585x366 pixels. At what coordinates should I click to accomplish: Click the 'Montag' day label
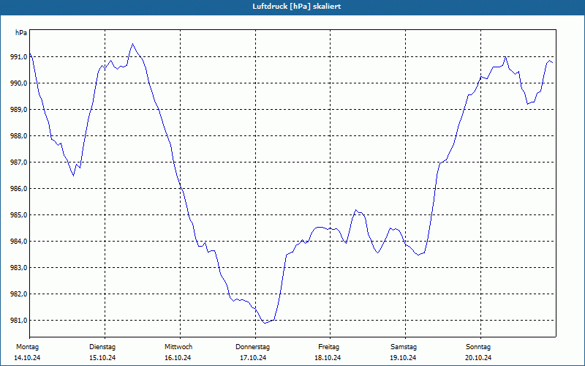coord(27,347)
